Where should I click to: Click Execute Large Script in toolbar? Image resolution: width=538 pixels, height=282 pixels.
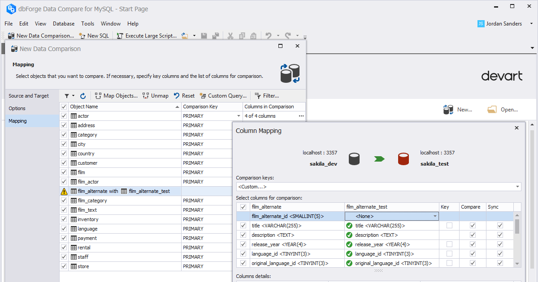coord(147,36)
